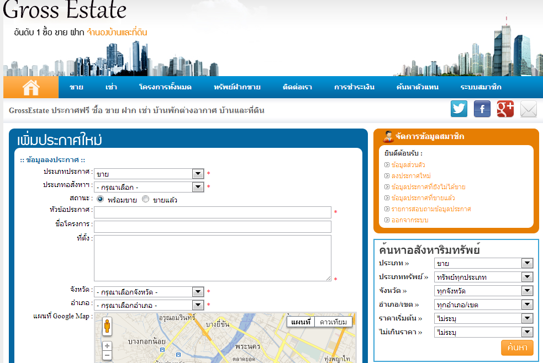Image resolution: width=543 pixels, height=363 pixels.
Task: Open the ระบบสมาชิก menu item
Action: (481, 87)
